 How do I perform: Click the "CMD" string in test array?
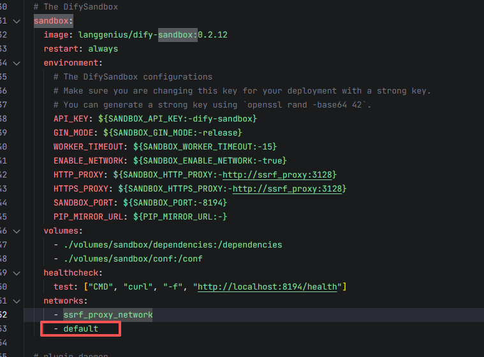click(101, 287)
